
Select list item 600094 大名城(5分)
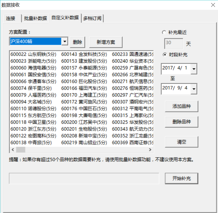(31, 102)
